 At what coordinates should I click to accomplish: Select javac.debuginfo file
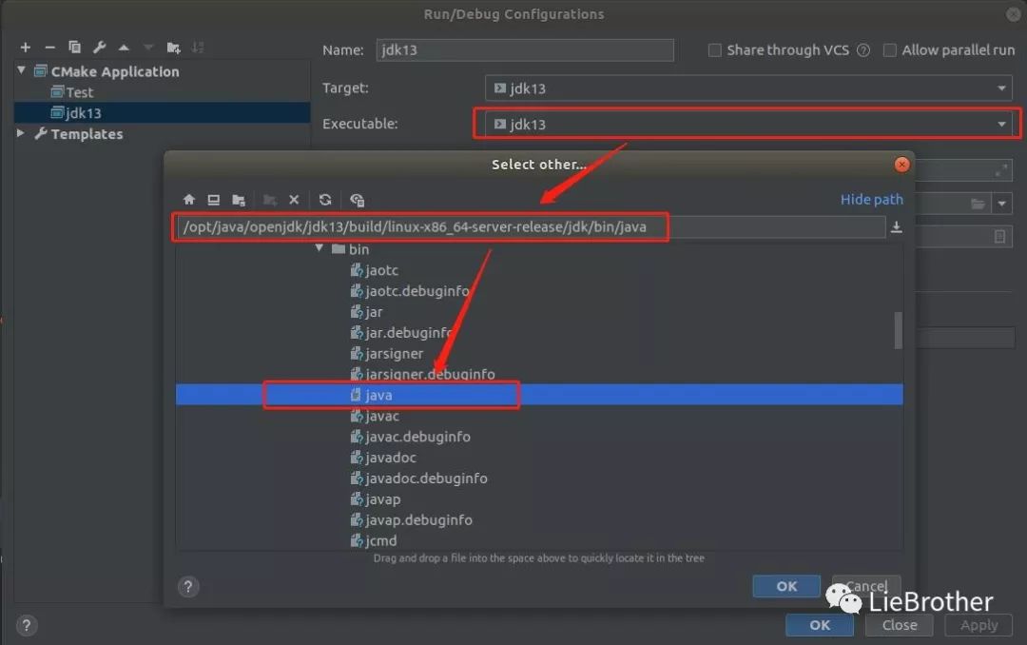pos(410,437)
